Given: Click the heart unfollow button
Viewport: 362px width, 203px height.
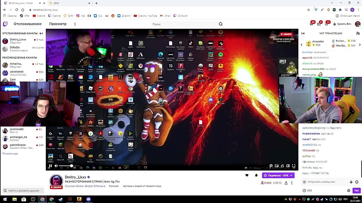Looking at the screenshot, I should pos(247,175).
